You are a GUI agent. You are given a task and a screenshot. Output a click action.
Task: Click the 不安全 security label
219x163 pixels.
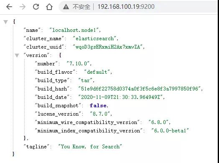81,7
